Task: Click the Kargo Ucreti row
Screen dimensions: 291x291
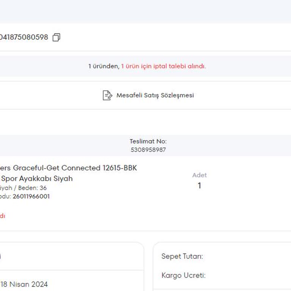Action: click(x=183, y=275)
